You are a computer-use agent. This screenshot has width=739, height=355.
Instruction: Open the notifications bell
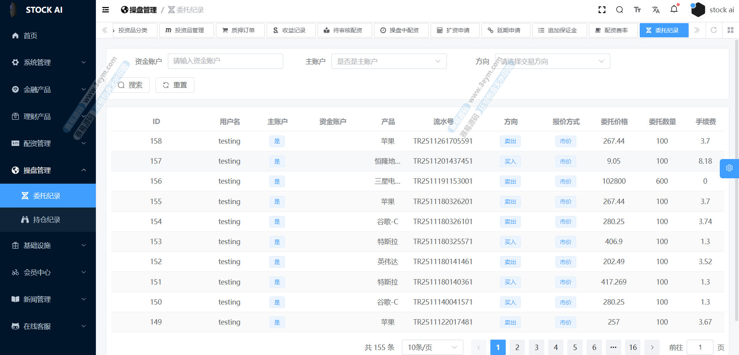click(x=674, y=9)
